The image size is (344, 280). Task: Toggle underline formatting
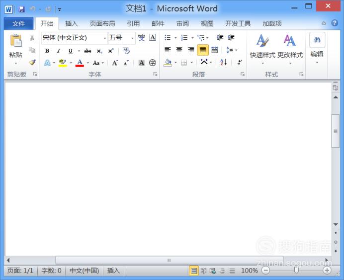(71, 51)
